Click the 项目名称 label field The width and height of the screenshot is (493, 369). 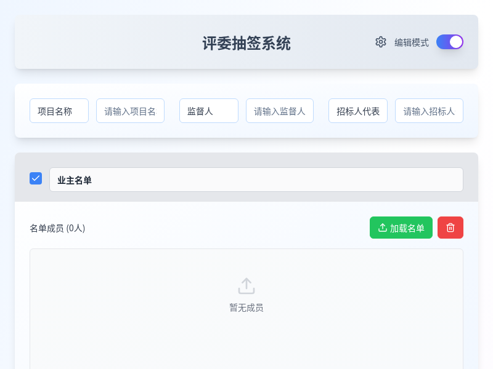(x=59, y=111)
